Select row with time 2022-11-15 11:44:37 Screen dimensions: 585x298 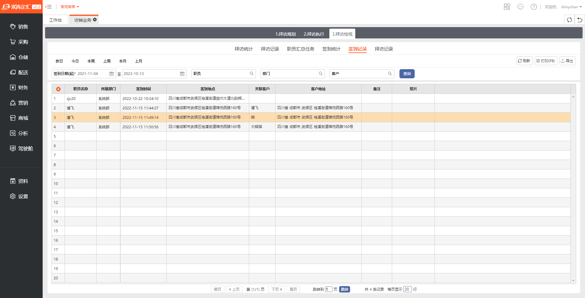[311, 108]
